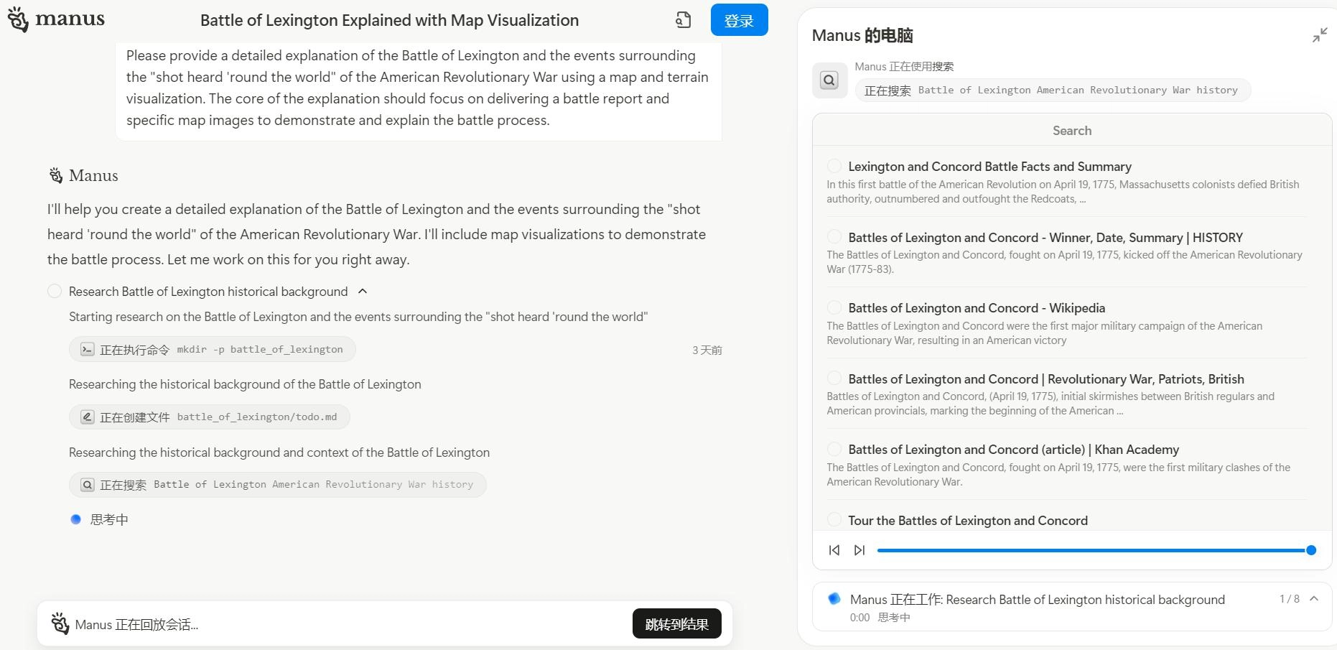The height and width of the screenshot is (650, 1337).
Task: Click favicon circle beside Wikipedia result
Action: click(x=834, y=307)
